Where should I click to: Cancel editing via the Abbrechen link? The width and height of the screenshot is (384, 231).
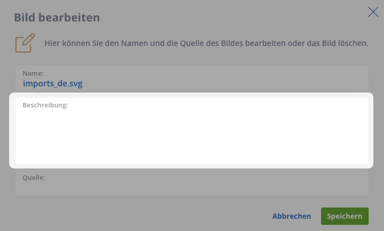pos(291,216)
